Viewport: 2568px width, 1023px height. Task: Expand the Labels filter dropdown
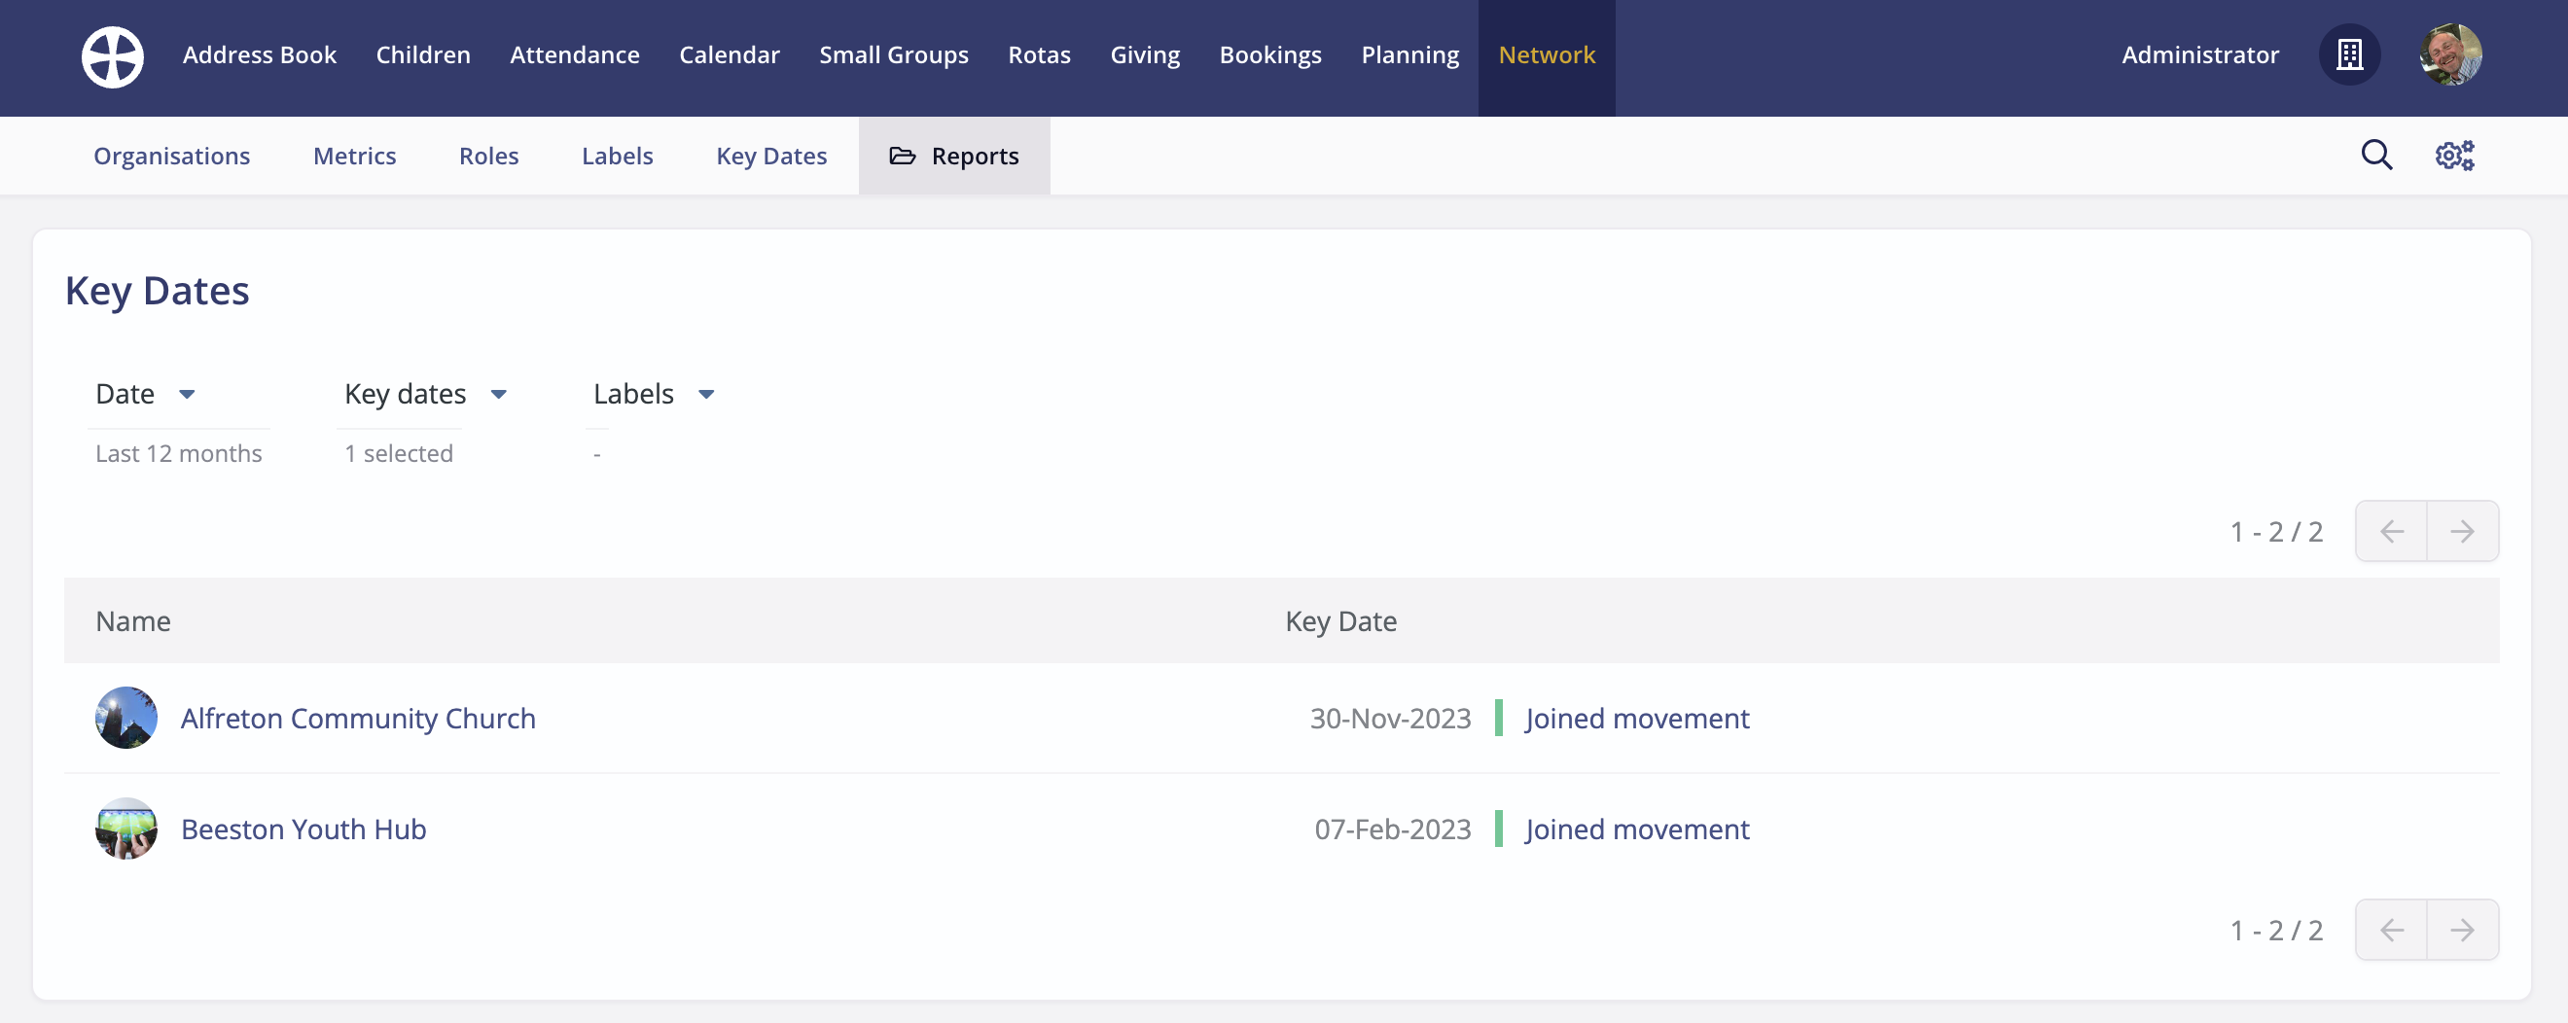tap(654, 394)
